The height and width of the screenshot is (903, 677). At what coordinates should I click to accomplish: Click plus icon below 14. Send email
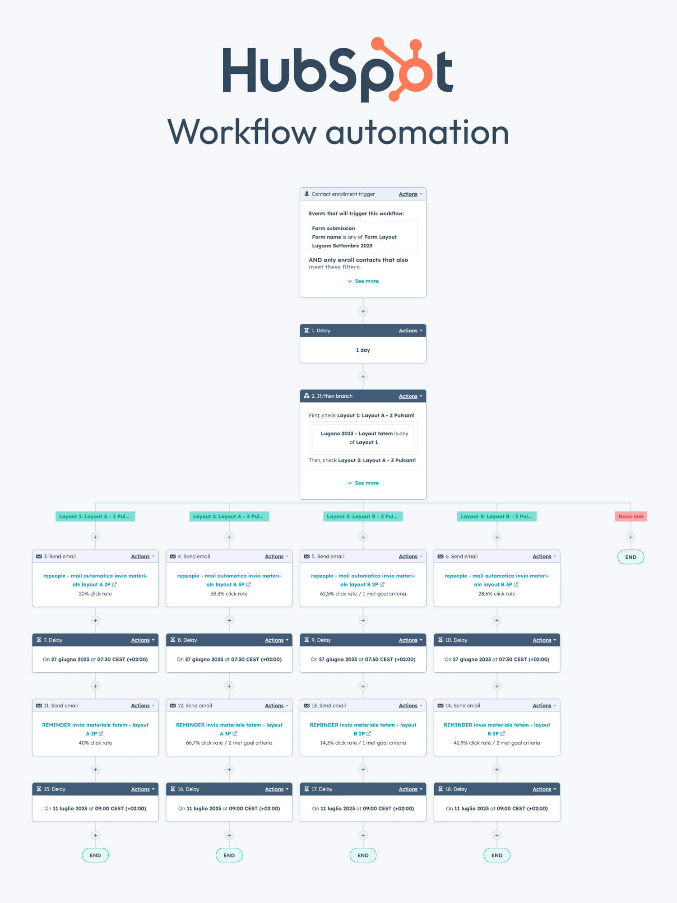tap(497, 769)
